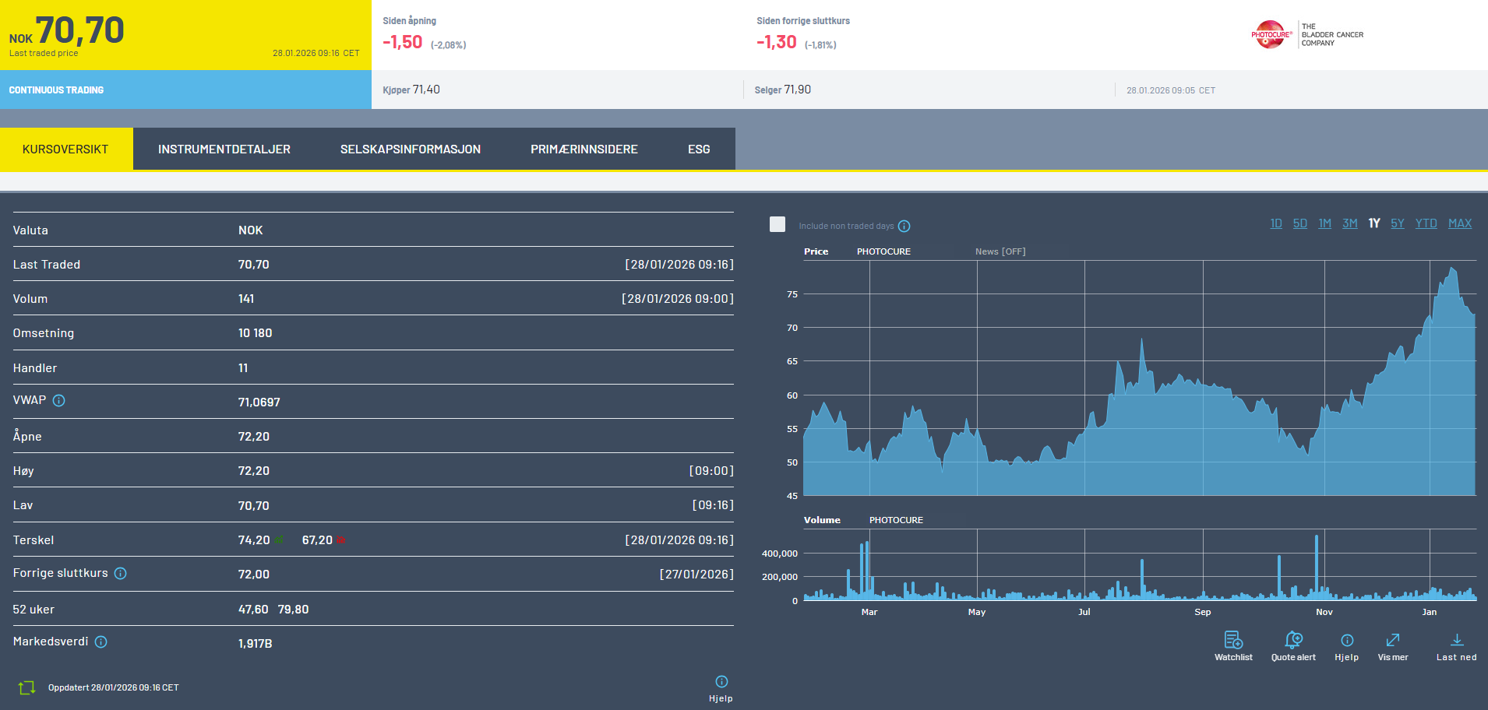Click the Watchlist icon below the chart

[x=1233, y=640]
